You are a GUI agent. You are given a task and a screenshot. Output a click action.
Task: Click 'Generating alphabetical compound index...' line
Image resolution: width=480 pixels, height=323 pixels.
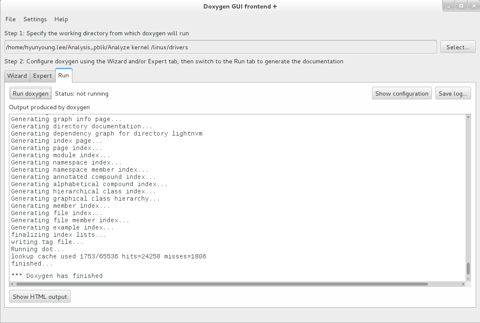click(x=89, y=184)
